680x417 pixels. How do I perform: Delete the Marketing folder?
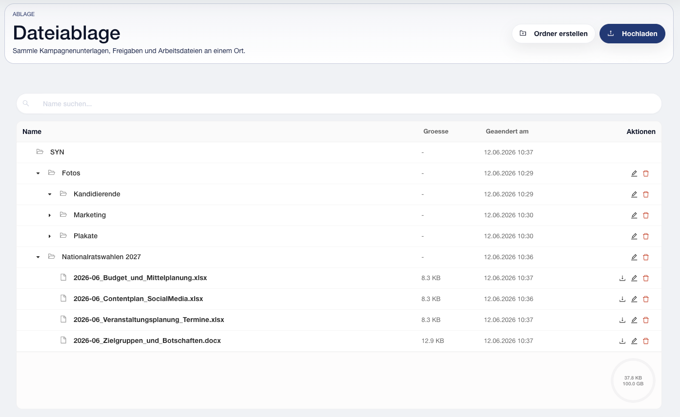646,215
